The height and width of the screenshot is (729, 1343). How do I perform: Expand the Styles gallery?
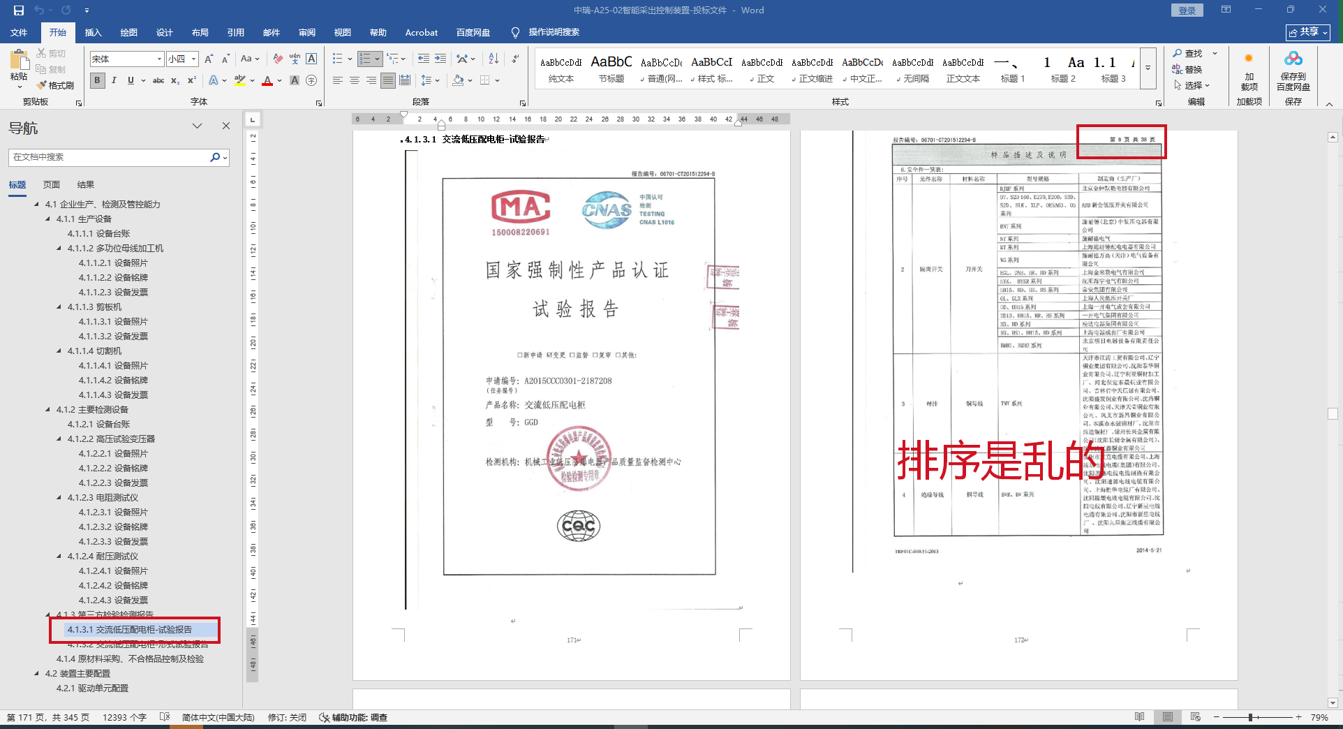(x=1148, y=68)
